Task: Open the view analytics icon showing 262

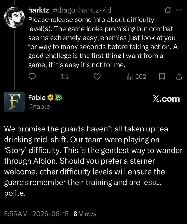Action: point(136,77)
